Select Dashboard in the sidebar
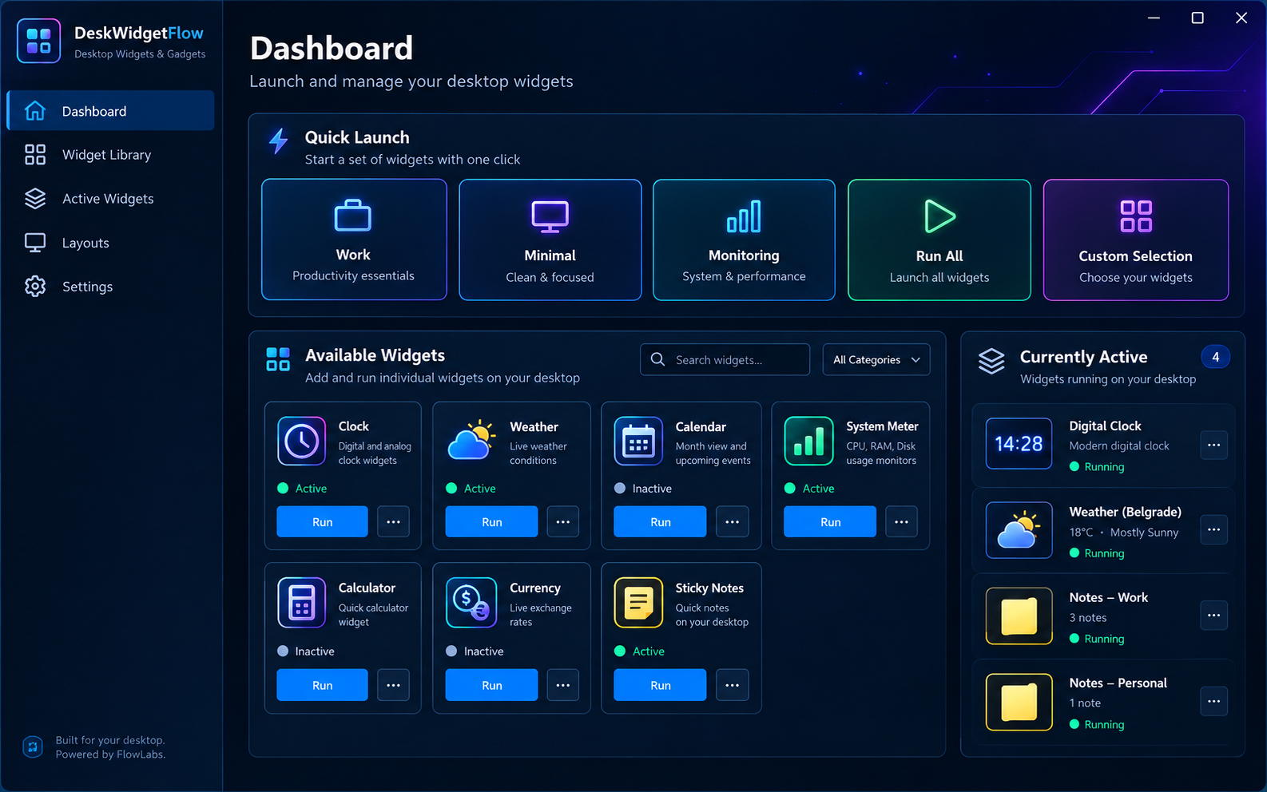This screenshot has width=1267, height=792. click(x=110, y=111)
